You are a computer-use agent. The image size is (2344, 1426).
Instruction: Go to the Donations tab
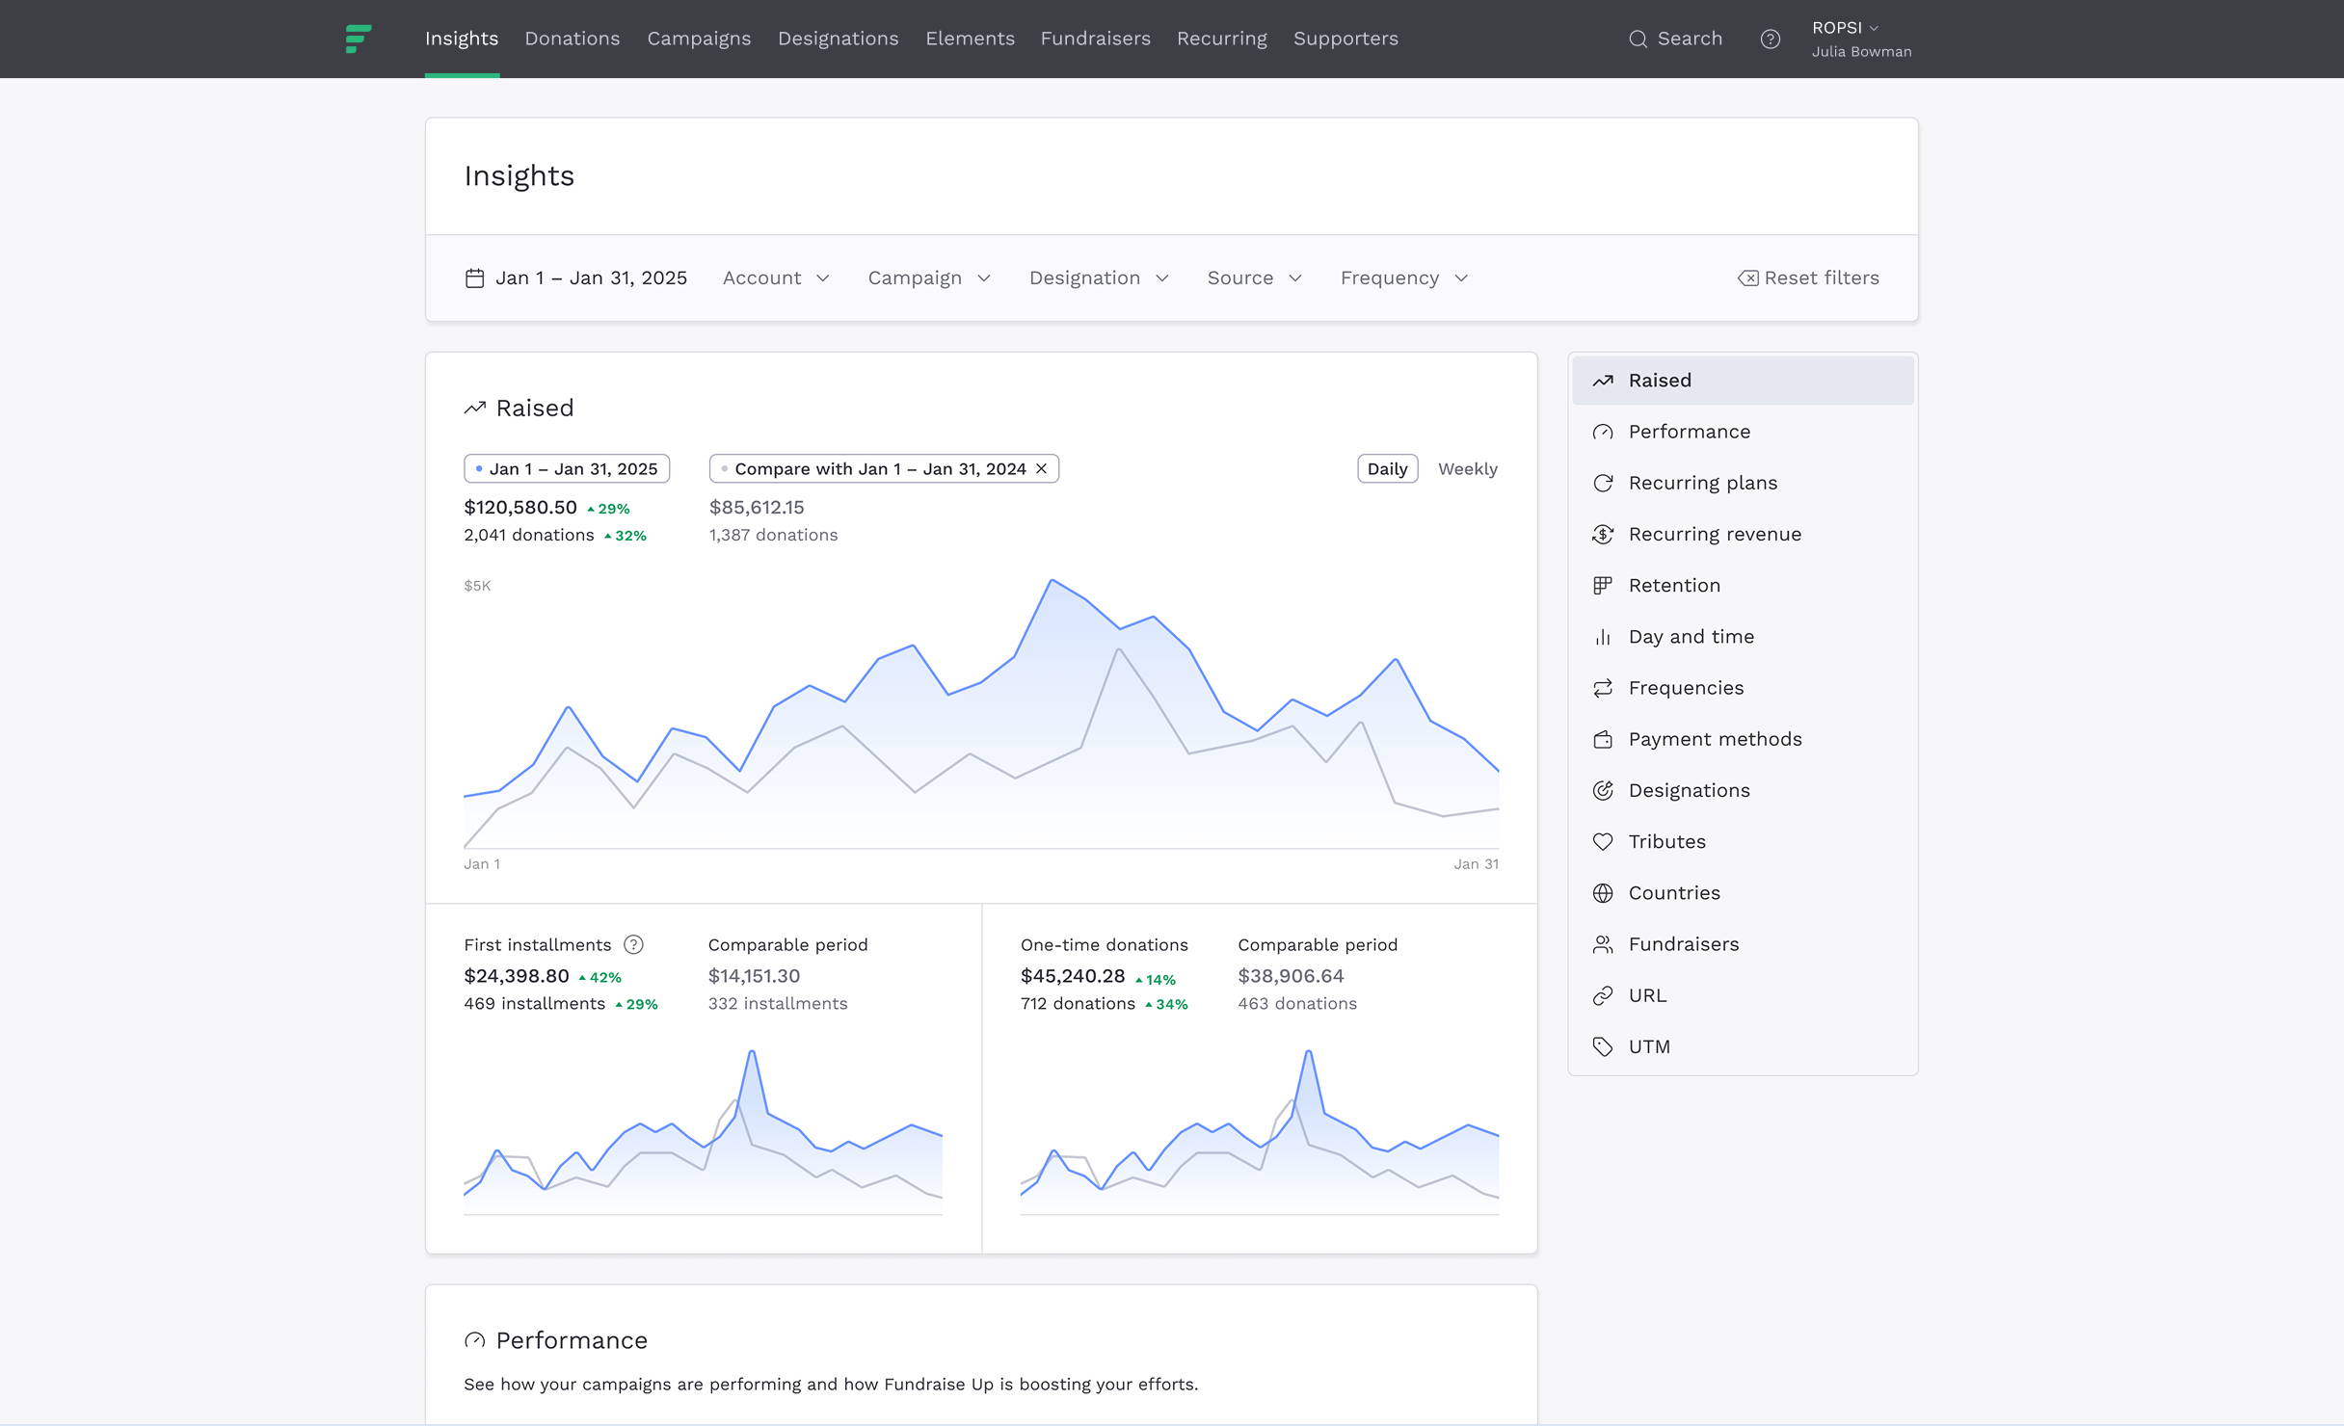(x=572, y=39)
